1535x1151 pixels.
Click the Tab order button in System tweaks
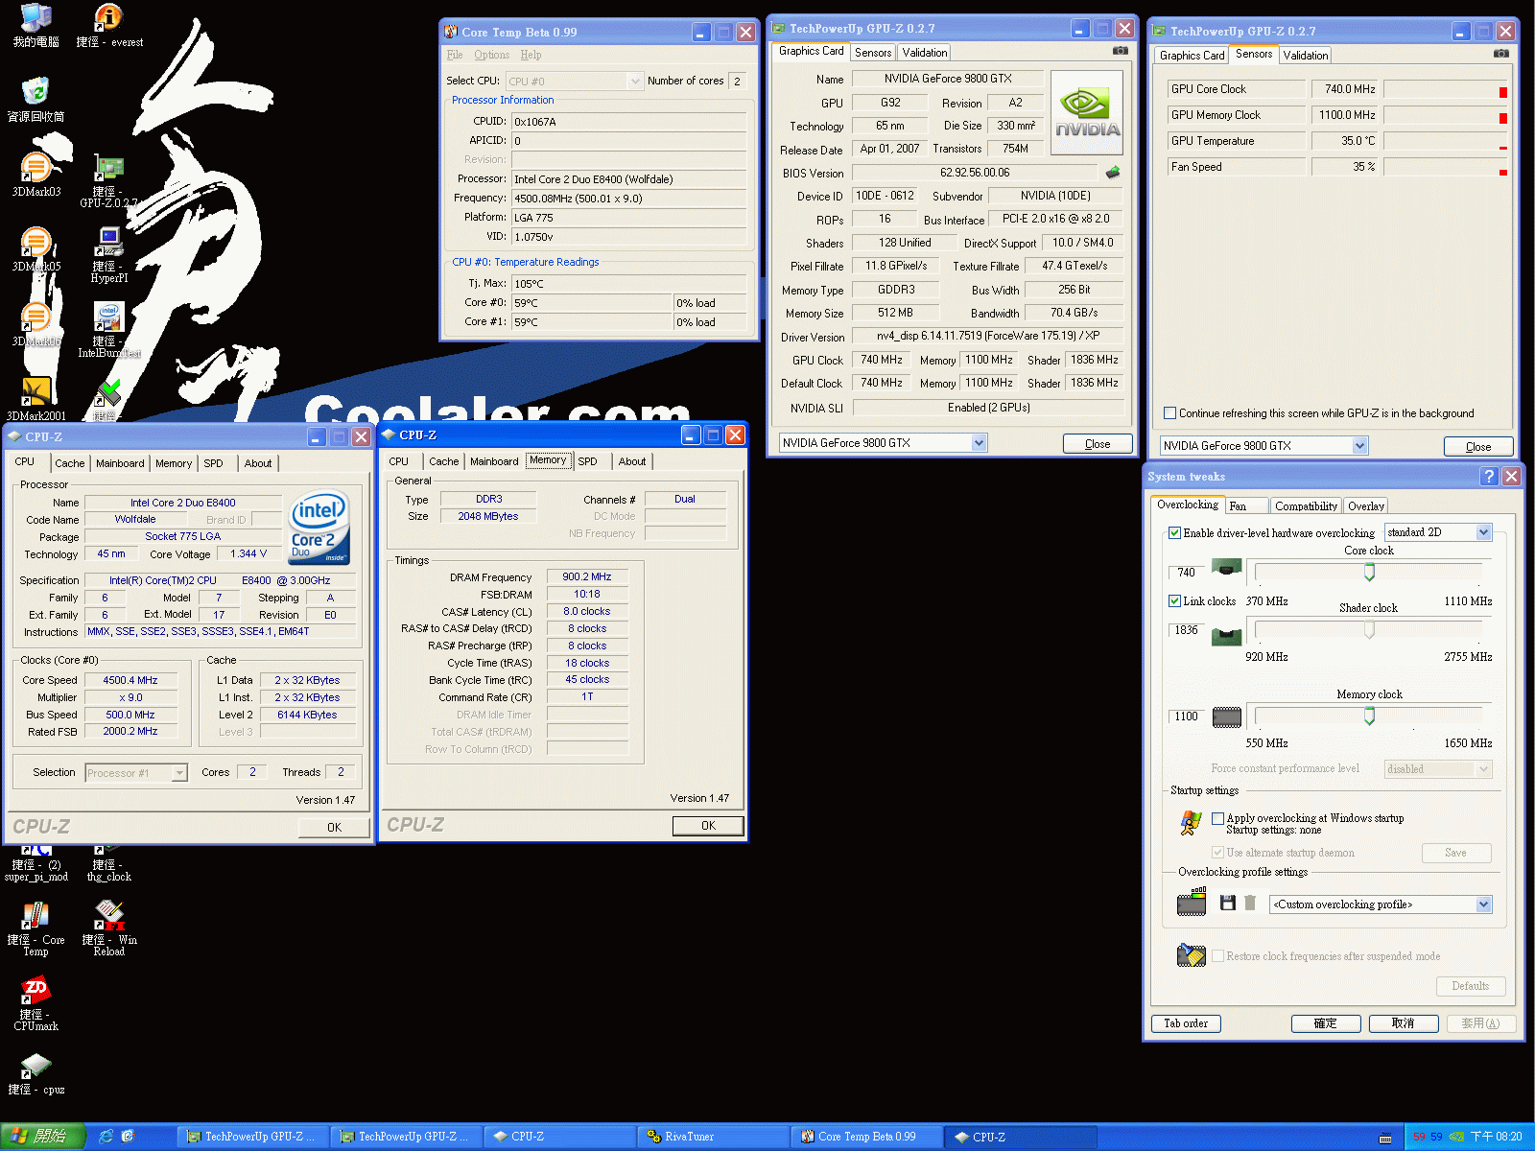pyautogui.click(x=1186, y=1023)
